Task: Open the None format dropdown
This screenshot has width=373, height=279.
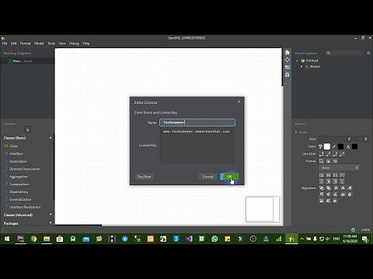Action: tap(339, 167)
